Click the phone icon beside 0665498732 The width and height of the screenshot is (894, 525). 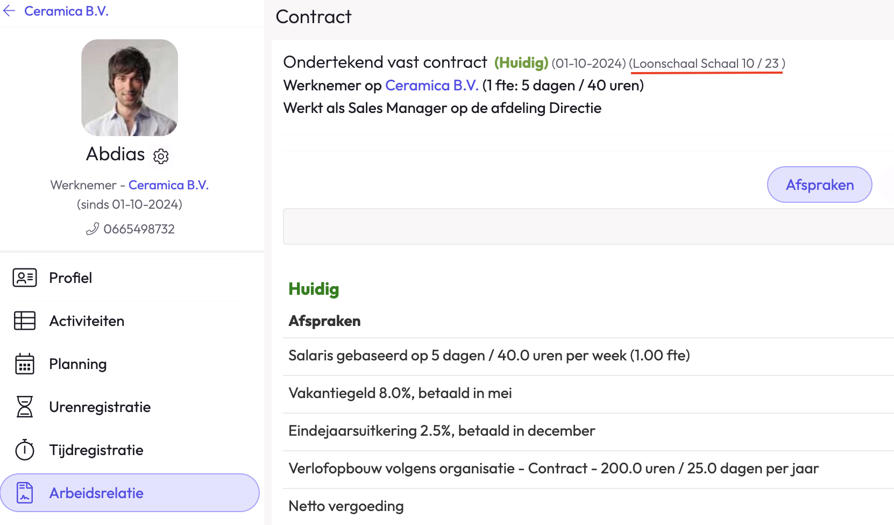coord(93,229)
